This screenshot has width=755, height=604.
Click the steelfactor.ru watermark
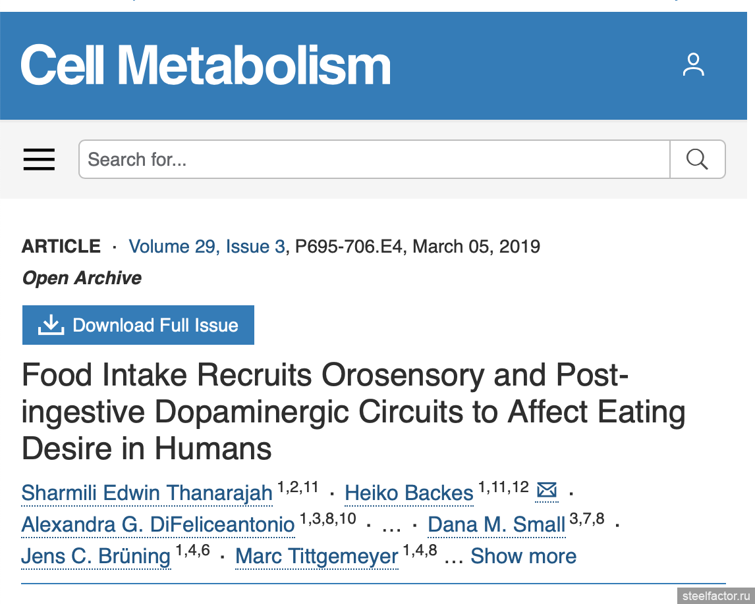715,595
